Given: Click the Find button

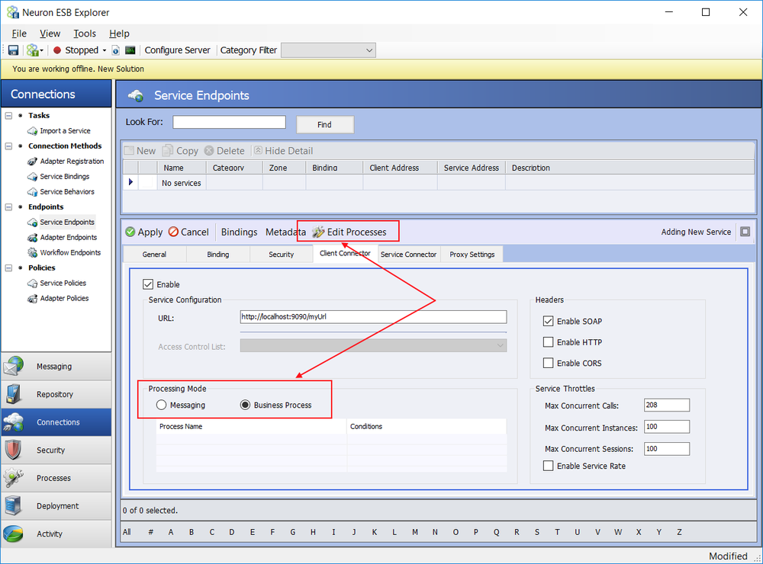Looking at the screenshot, I should pos(325,124).
